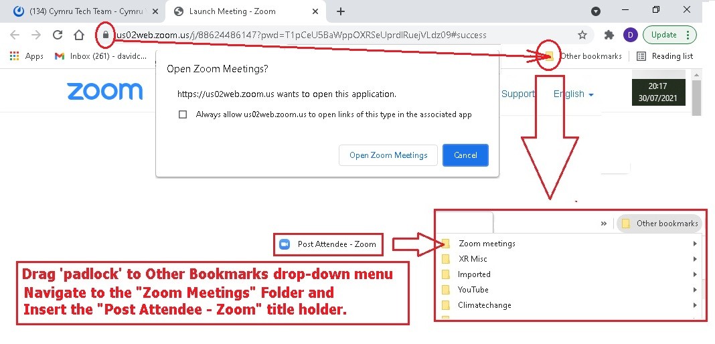Close the Cymru Tech Team tab
This screenshot has height=344, width=715.
click(155, 12)
